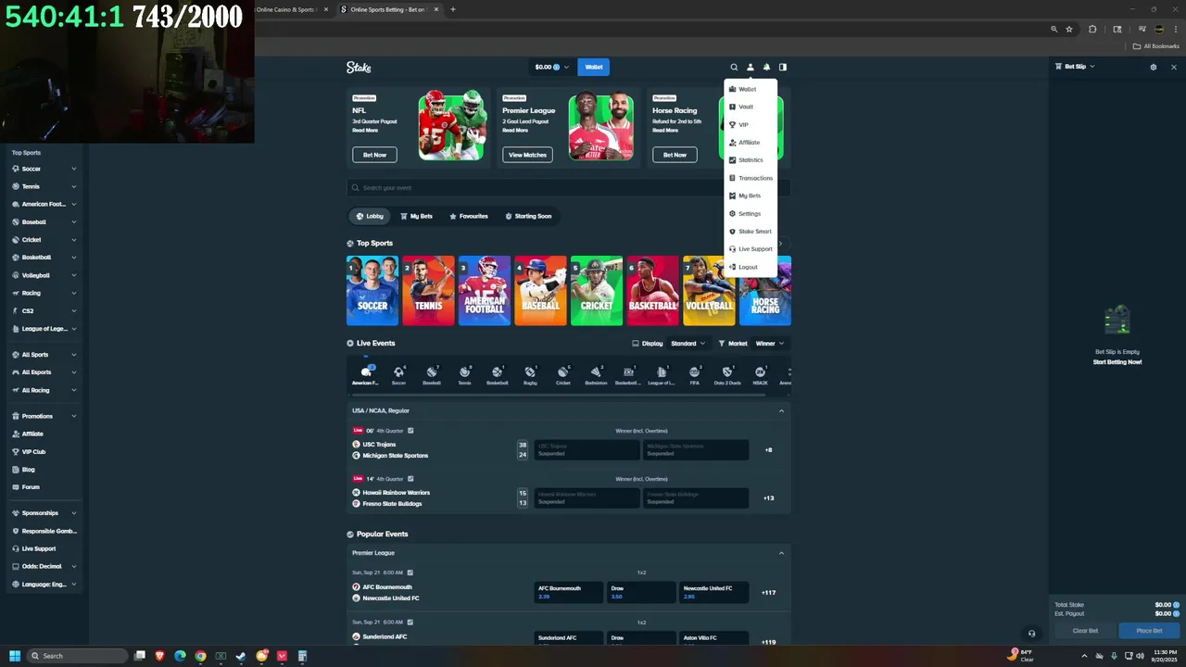Filter live events by Soccer icon
Viewport: 1186px width, 667px height.
tap(398, 374)
